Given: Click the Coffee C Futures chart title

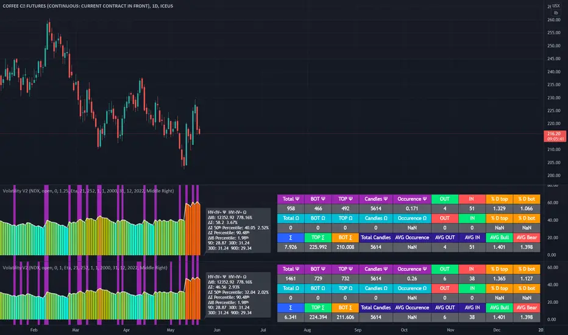Looking at the screenshot, I should click(x=88, y=6).
